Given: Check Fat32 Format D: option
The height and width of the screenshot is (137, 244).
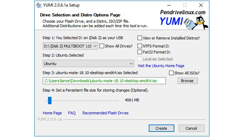Looking at the screenshot, I should coord(140,52).
